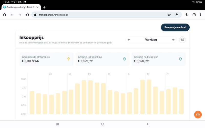This screenshot has height=128, width=205.
Task: Tap the 21 hour label on chart
Action: (168, 74)
